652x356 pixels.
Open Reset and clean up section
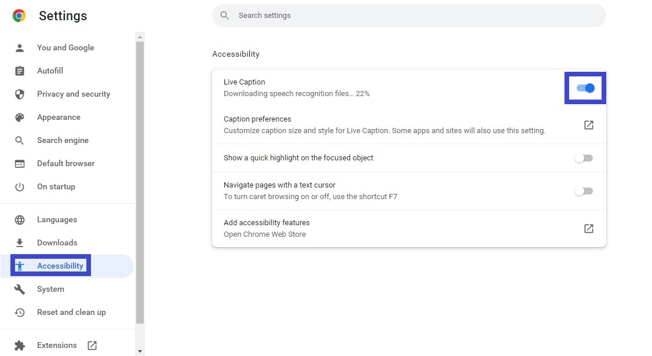coord(71,313)
